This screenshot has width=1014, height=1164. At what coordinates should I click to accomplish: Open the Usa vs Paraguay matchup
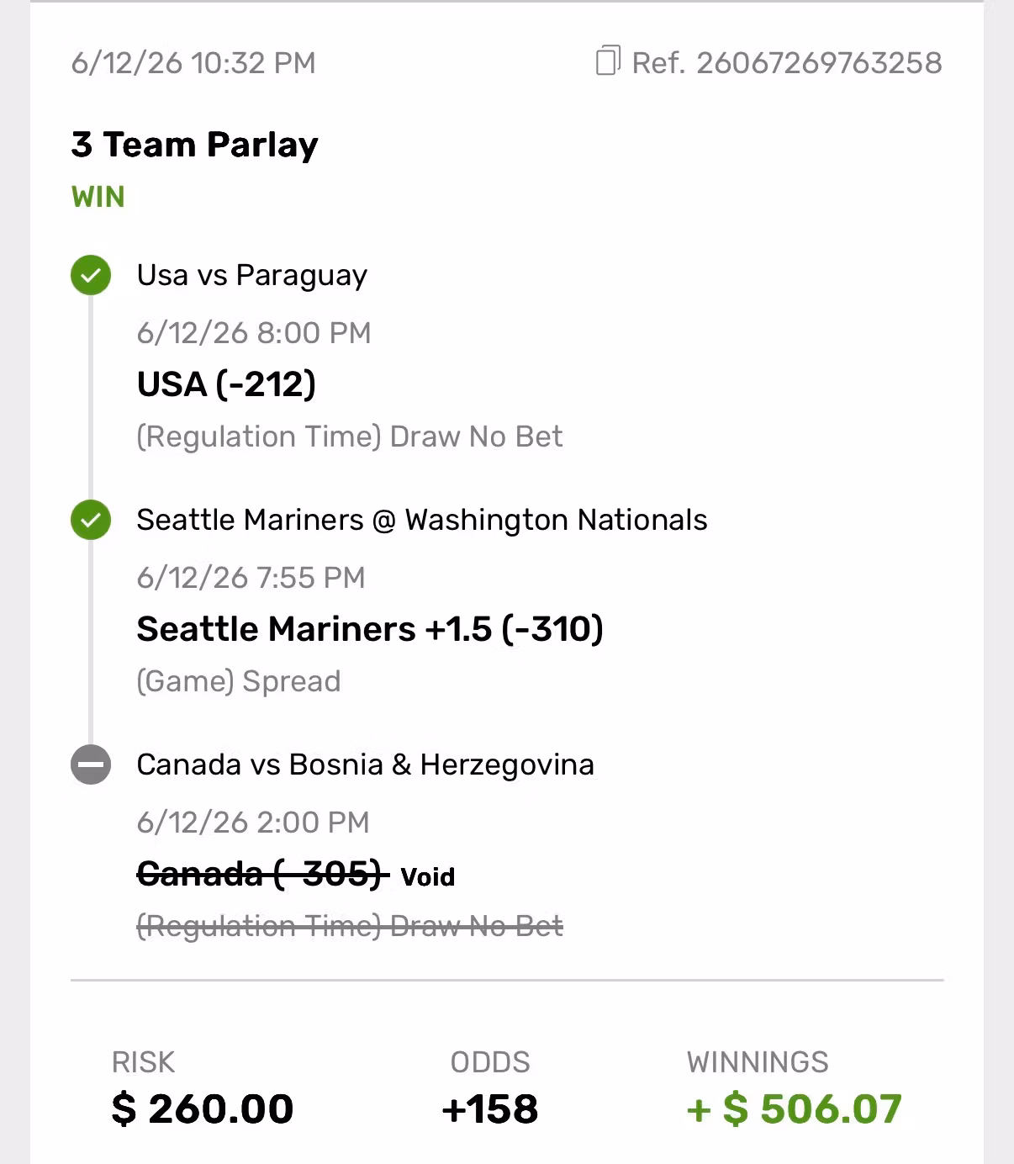(252, 276)
